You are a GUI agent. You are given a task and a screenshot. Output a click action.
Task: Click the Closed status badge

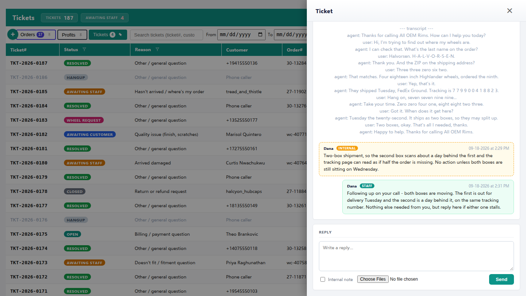[75, 191]
